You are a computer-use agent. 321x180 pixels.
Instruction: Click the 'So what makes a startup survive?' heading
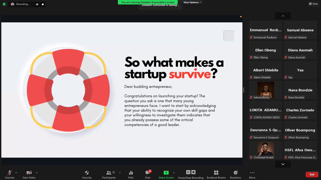pyautogui.click(x=174, y=68)
